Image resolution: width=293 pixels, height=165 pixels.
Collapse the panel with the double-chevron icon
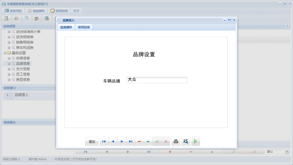coord(287,26)
